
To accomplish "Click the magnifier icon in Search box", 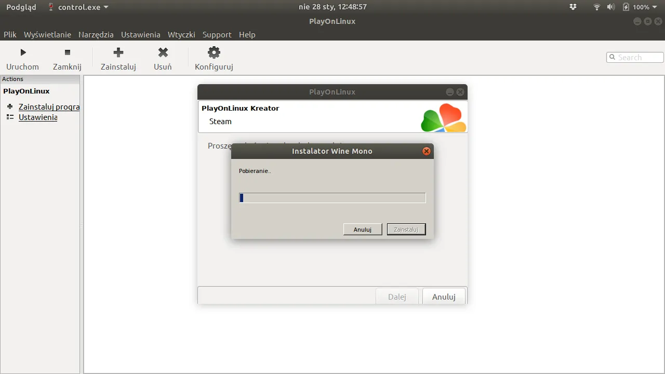I will pyautogui.click(x=613, y=57).
